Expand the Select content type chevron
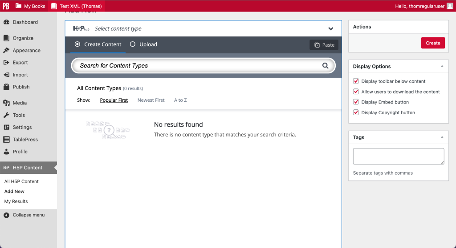Image resolution: width=456 pixels, height=248 pixels. (x=331, y=29)
